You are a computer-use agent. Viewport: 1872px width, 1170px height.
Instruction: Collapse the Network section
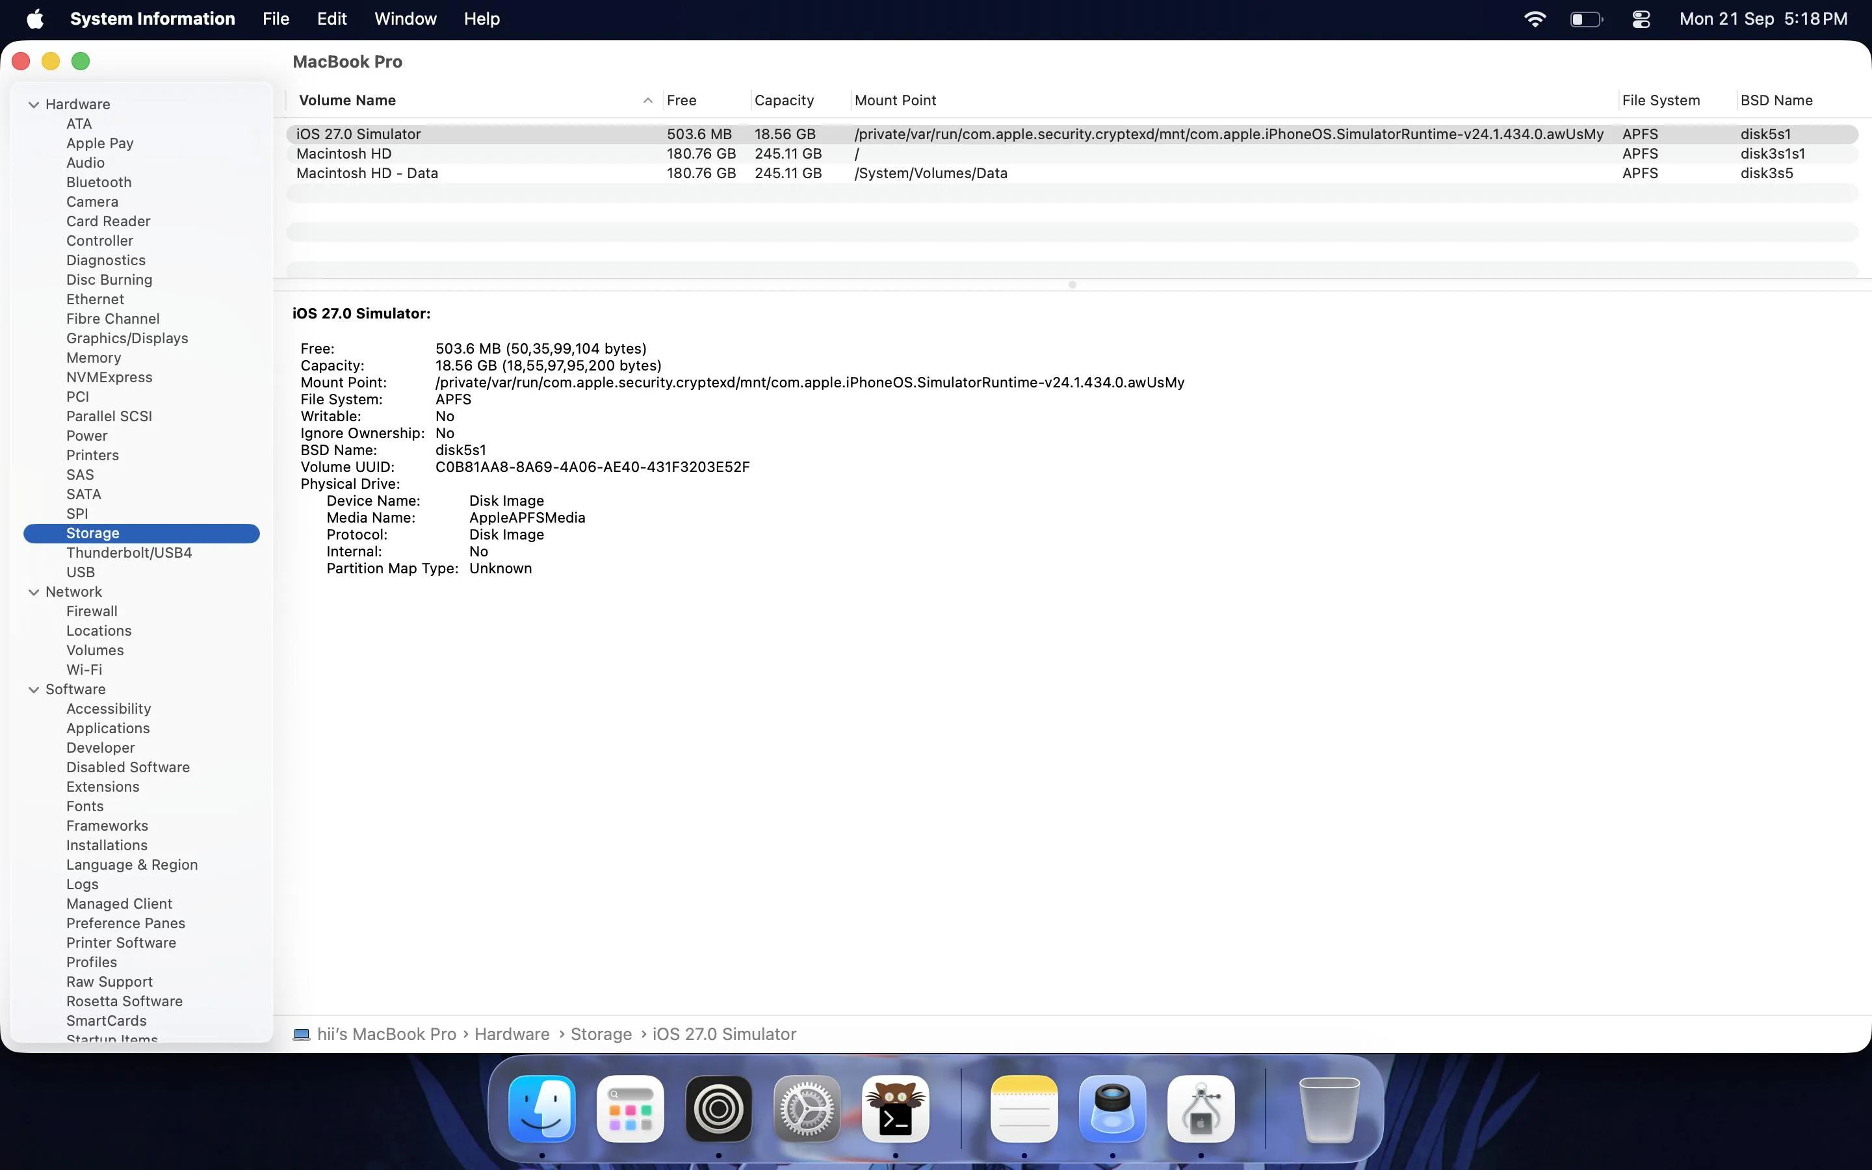(34, 592)
